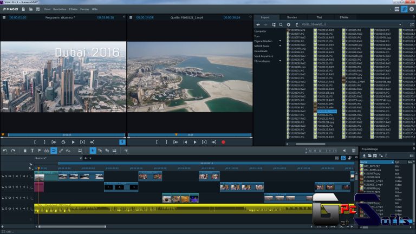
Task: Select Send Anywhere in sidebar
Action: click(264, 56)
